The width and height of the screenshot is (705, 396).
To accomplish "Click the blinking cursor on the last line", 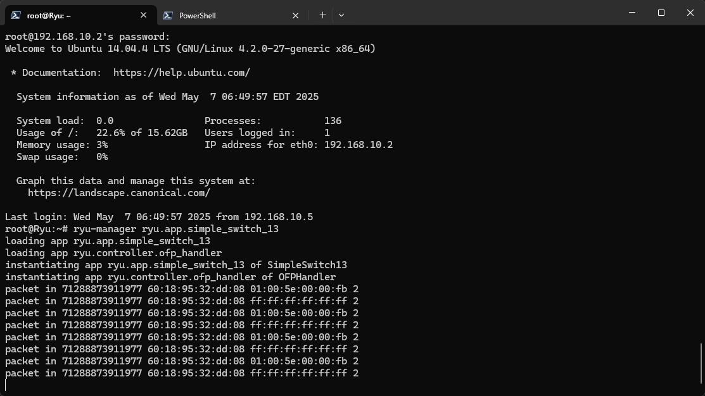I will [6, 385].
